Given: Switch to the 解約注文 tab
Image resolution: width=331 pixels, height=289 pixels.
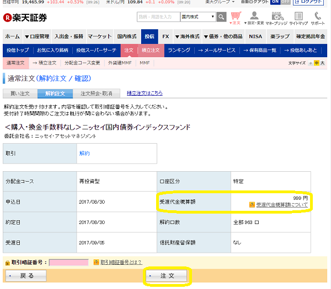Looking at the screenshot, I should (x=55, y=94).
